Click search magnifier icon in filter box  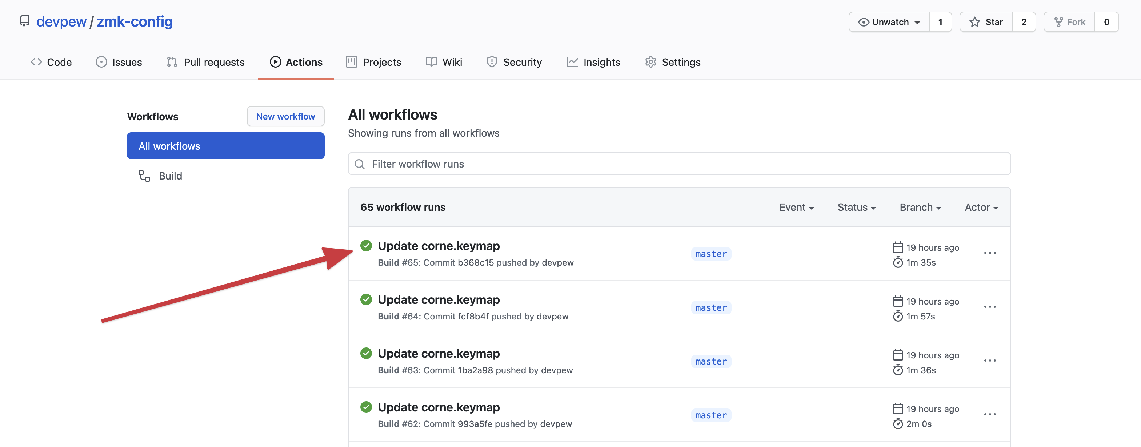[x=360, y=164]
